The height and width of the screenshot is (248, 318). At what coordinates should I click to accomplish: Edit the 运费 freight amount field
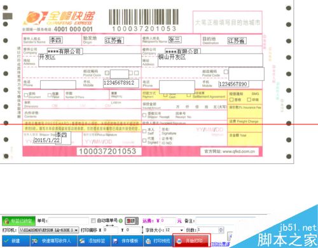click(x=168, y=221)
